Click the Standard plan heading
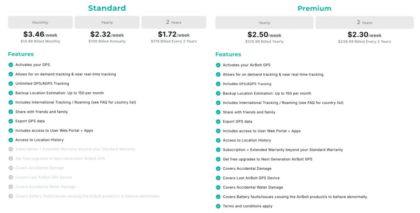This screenshot has height=213, width=420. tap(107, 8)
